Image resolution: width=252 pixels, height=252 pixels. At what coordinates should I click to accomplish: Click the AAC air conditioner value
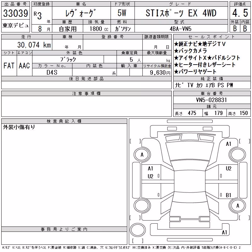[x=24, y=66]
